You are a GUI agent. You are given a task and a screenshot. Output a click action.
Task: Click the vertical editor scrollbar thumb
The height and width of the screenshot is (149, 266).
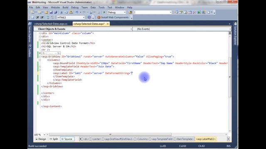tap(230, 77)
